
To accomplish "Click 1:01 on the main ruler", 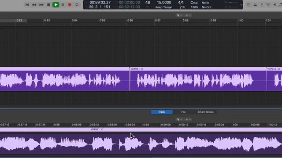I will (x=268, y=21).
